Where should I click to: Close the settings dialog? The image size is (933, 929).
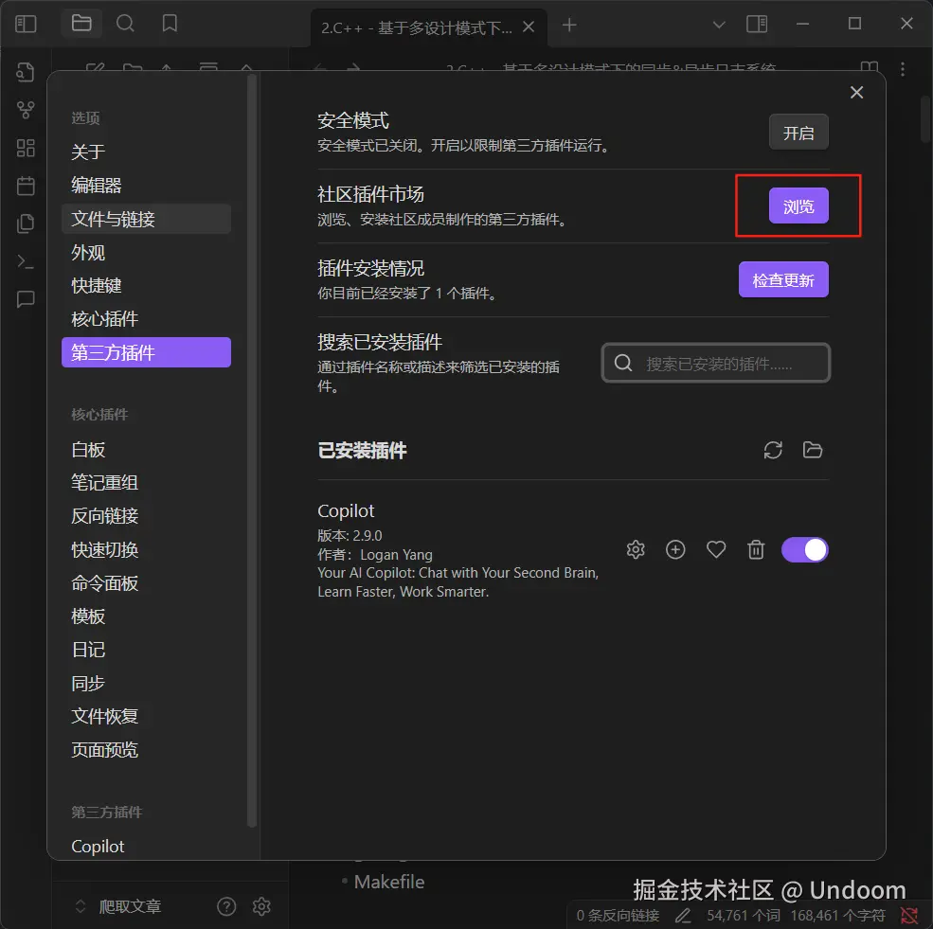click(x=856, y=92)
